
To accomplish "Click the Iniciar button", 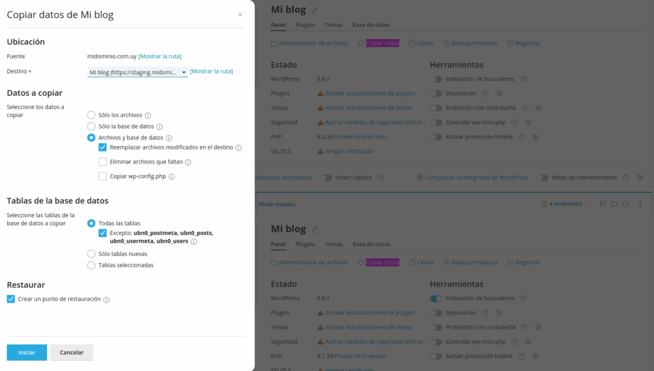I will click(x=27, y=352).
